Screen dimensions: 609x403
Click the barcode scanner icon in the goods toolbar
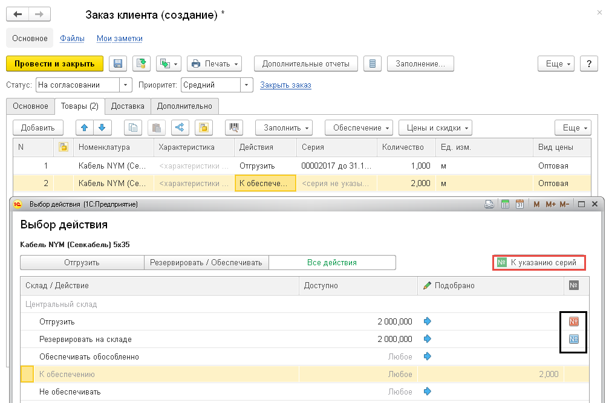[x=233, y=127]
